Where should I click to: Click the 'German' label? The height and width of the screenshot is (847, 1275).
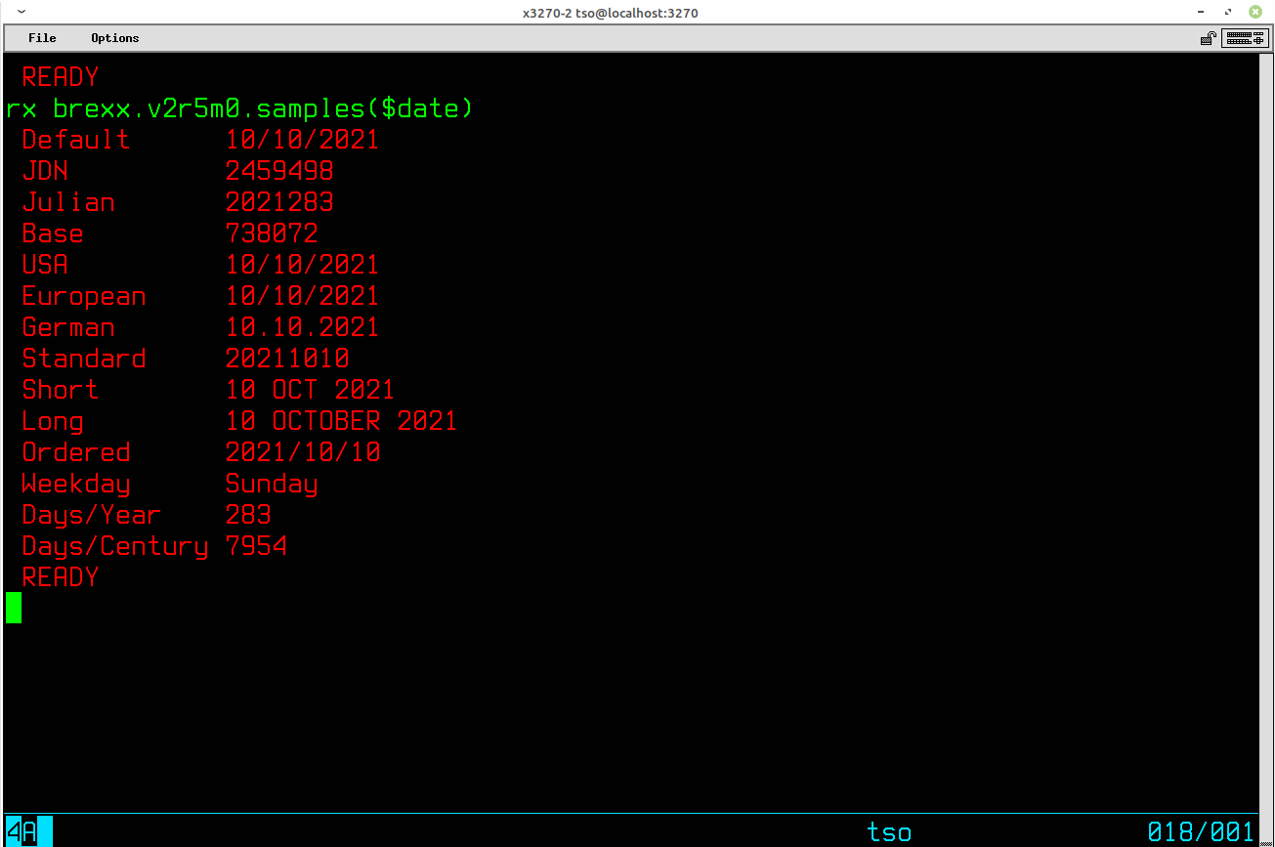click(x=68, y=326)
